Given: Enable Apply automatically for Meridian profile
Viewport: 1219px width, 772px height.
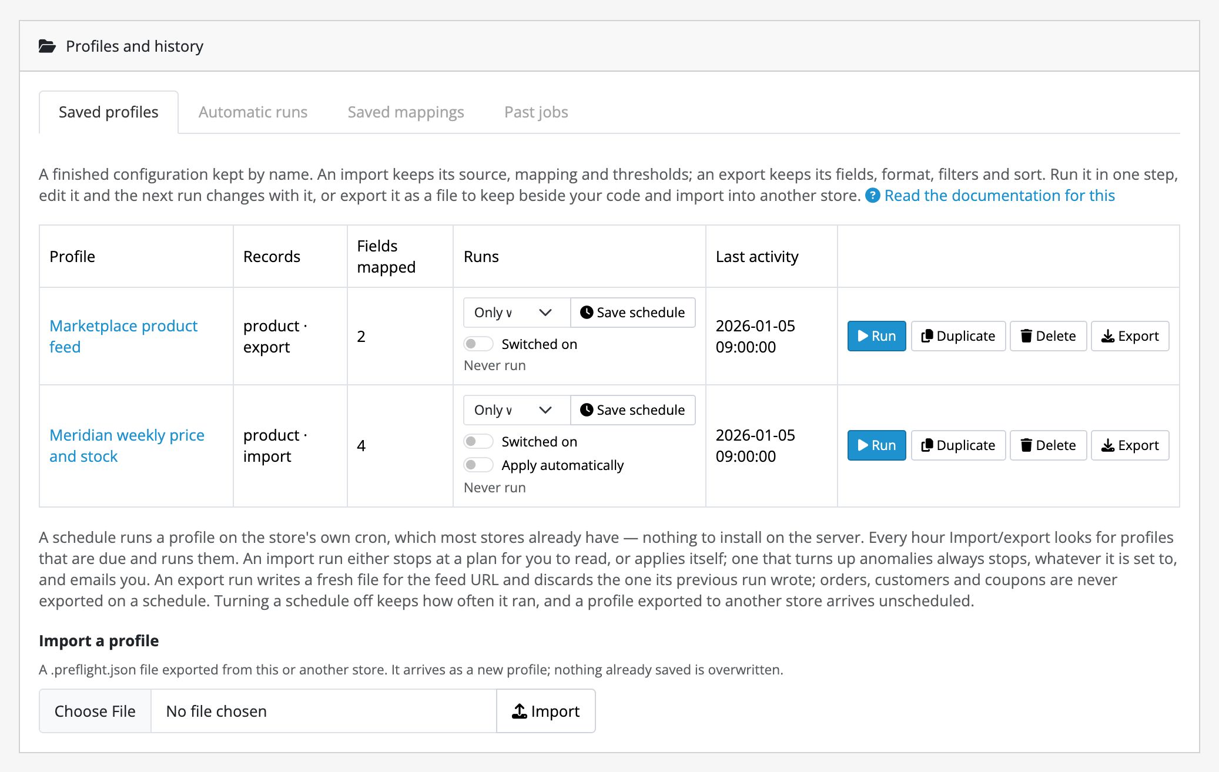Looking at the screenshot, I should click(x=478, y=465).
